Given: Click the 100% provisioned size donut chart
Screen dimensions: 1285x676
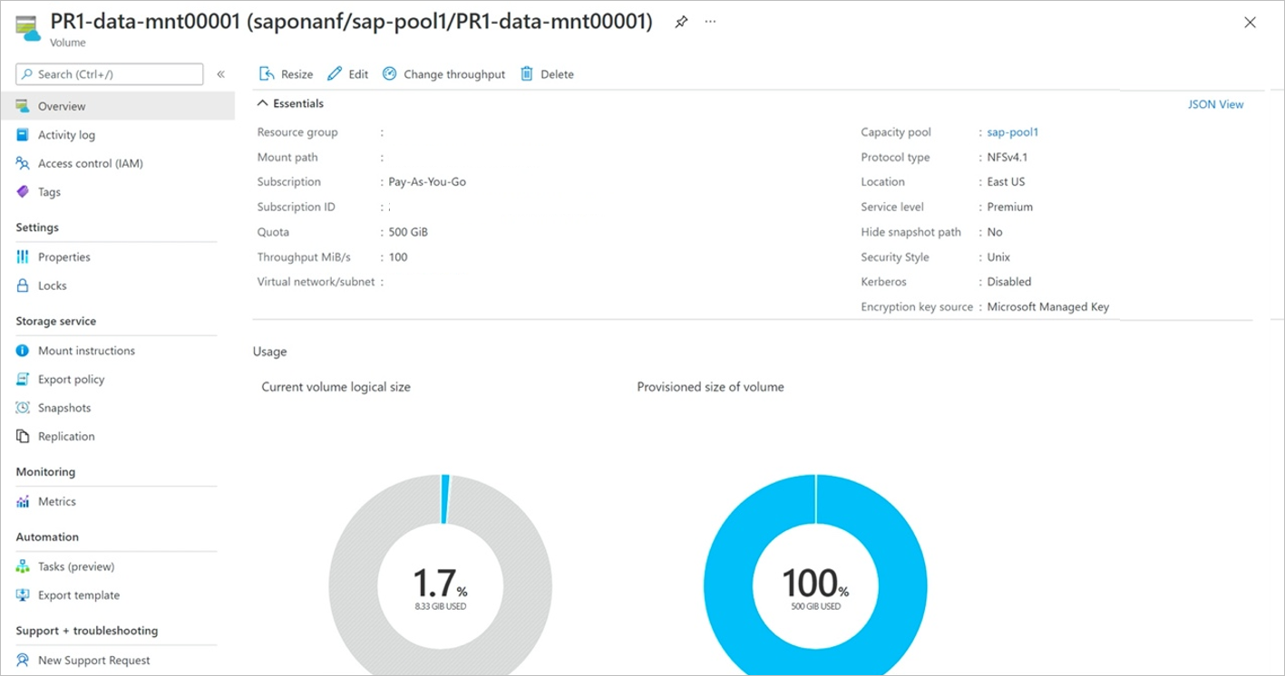Looking at the screenshot, I should tap(815, 575).
